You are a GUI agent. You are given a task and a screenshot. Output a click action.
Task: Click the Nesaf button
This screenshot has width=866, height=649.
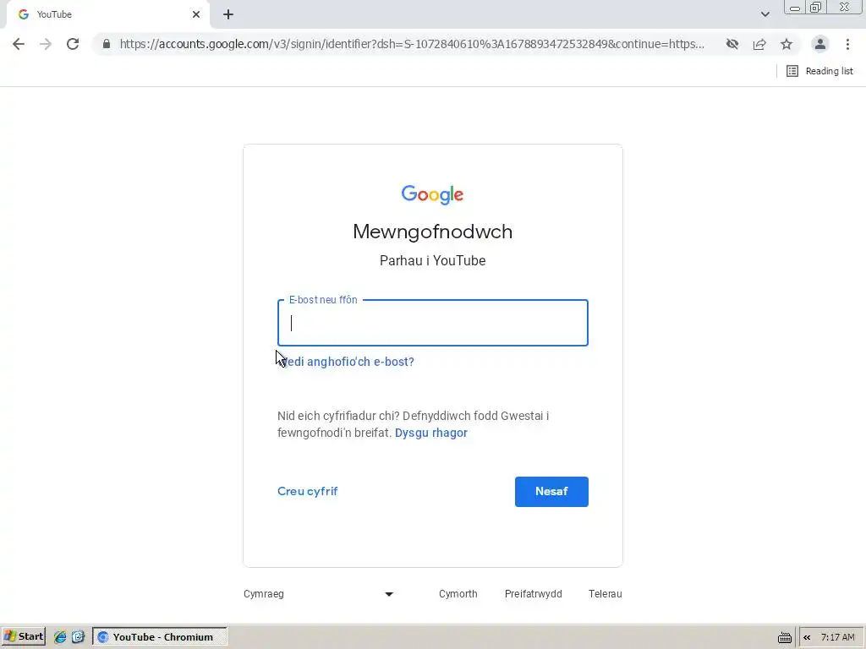551,492
